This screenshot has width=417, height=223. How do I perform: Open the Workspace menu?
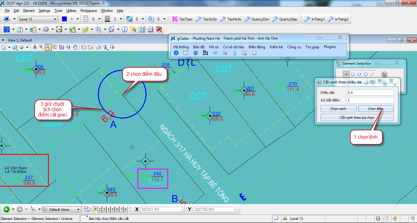tap(89, 11)
